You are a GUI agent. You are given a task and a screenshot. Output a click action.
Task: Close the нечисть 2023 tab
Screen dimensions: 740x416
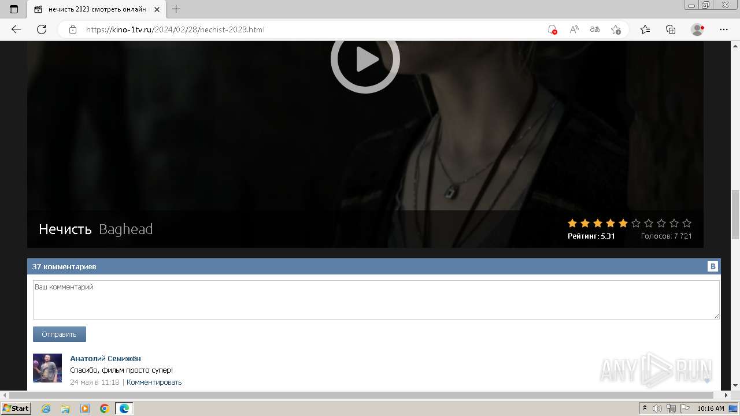[157, 9]
